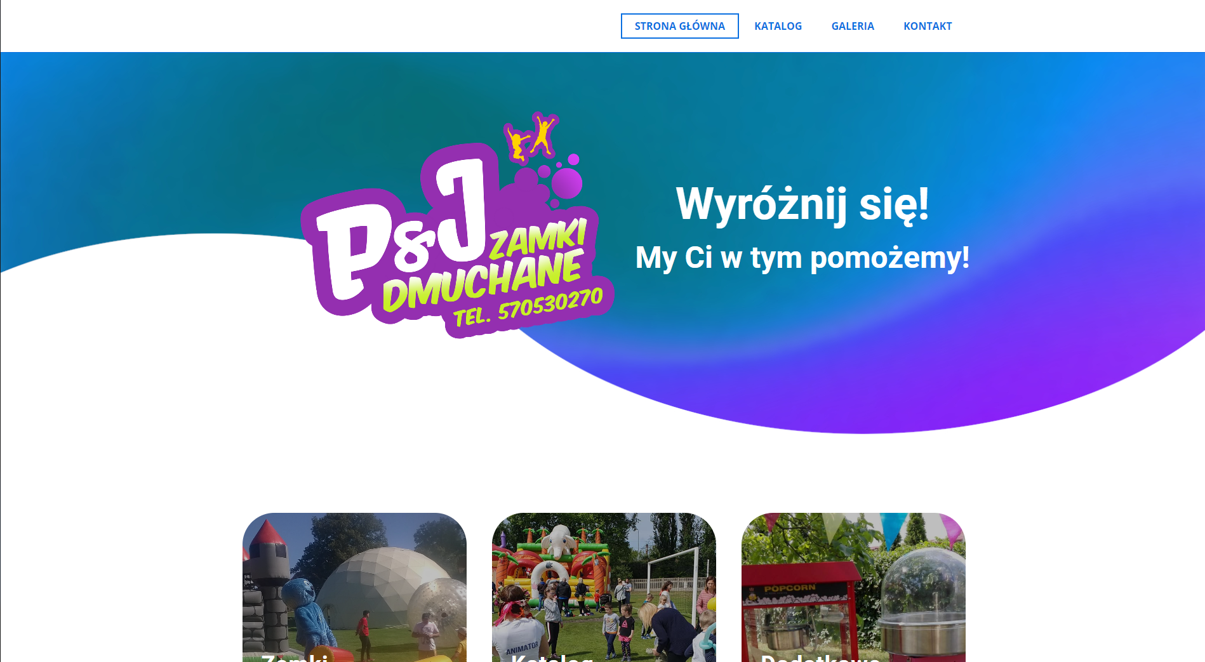1205x662 pixels.
Task: Click the 'My Ci w tym pomożemy!' text
Action: point(802,258)
